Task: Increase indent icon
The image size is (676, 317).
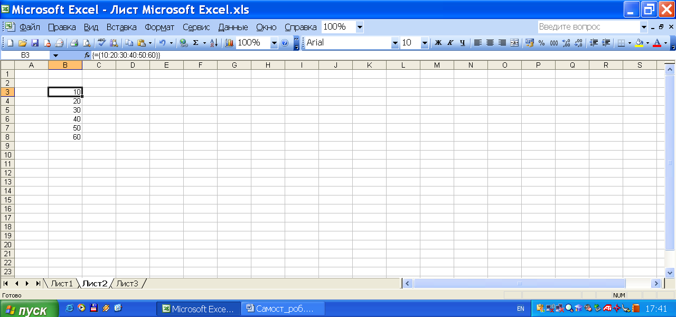Action: (606, 43)
